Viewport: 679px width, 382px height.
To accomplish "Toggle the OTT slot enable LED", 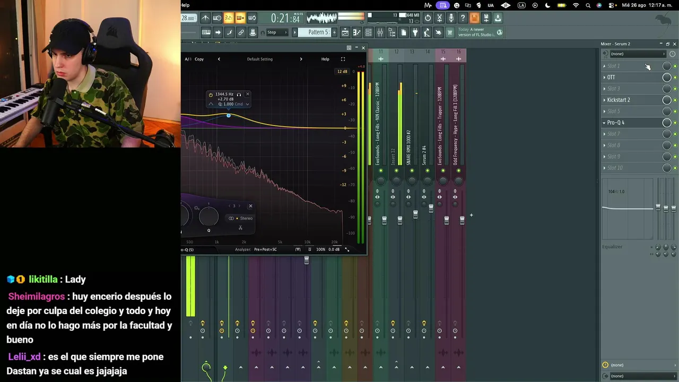I will pos(675,77).
